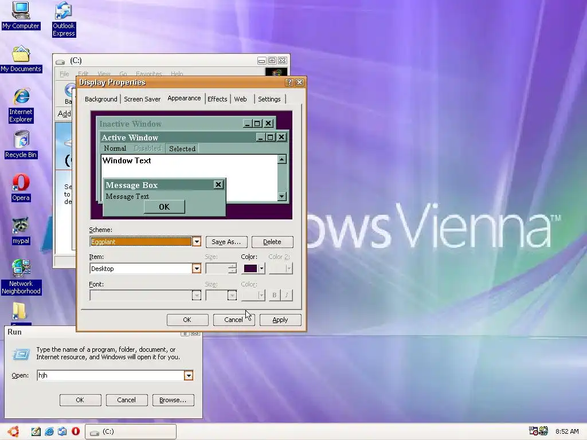587x440 pixels.
Task: Click the preview window scrollbar down arrow
Action: [x=282, y=197]
